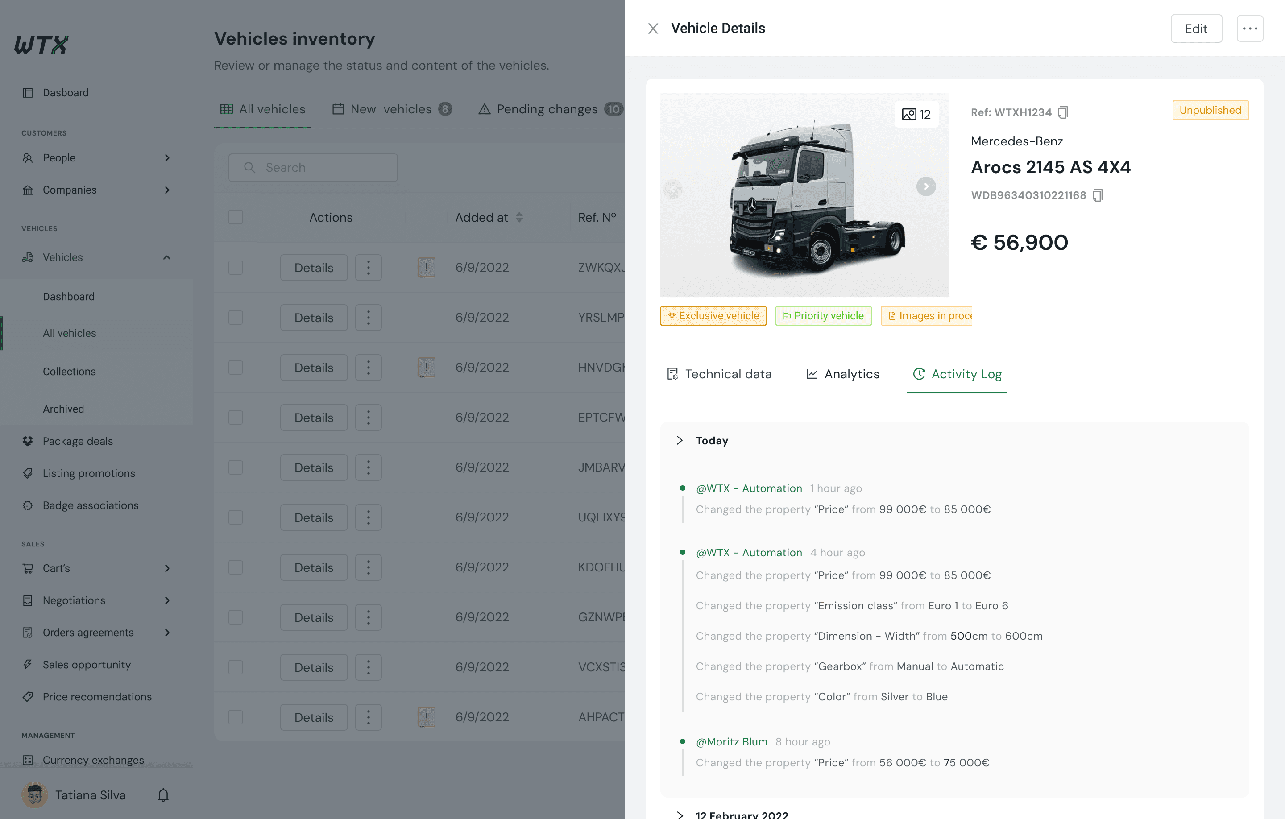This screenshot has width=1285, height=819.
Task: Click warning icon on HNVDG row
Action: click(426, 367)
